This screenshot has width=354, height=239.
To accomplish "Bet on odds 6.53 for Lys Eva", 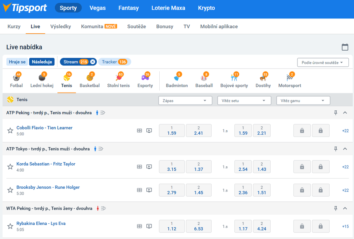I will coord(199,226).
